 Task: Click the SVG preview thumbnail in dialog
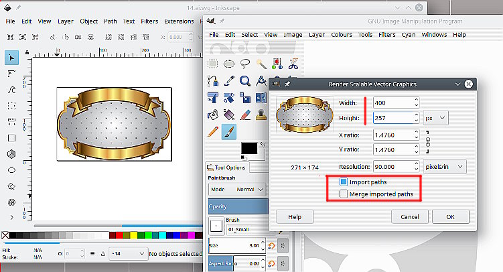coord(305,115)
